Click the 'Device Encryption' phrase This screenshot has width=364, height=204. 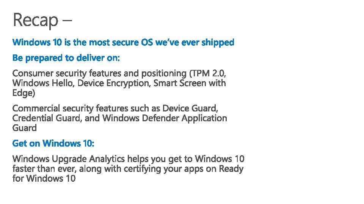click(x=114, y=83)
